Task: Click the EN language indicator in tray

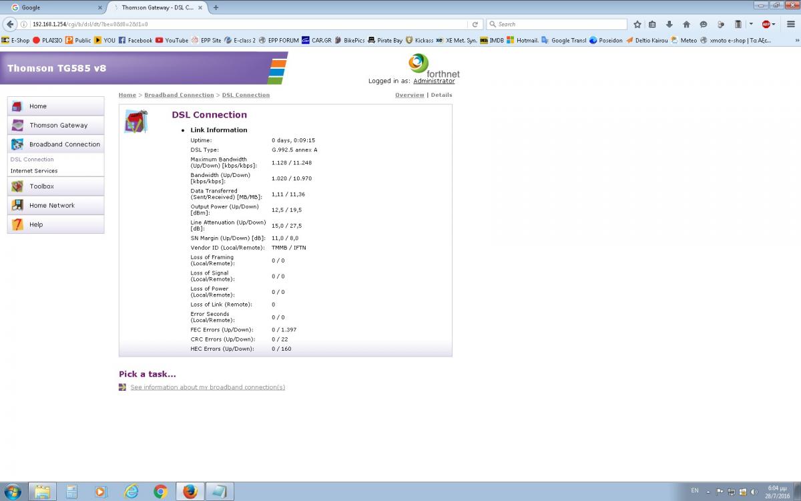Action: pyautogui.click(x=694, y=490)
